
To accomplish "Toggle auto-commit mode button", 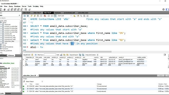I will (x=55, y=16).
